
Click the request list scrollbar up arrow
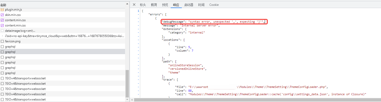(x=127, y=4)
